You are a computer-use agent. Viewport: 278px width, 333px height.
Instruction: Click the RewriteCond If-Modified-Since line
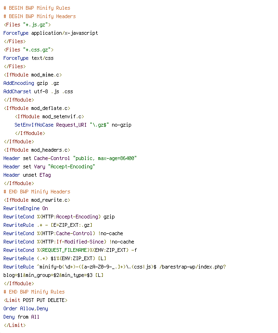pos(69,242)
